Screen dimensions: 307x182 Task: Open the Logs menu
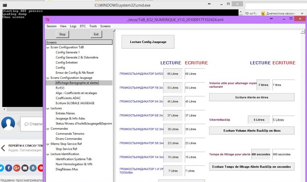73,26
